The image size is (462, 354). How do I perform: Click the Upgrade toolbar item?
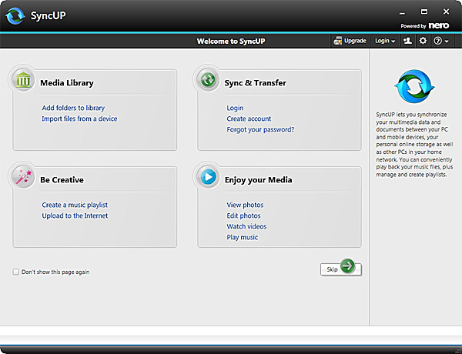[x=350, y=40]
